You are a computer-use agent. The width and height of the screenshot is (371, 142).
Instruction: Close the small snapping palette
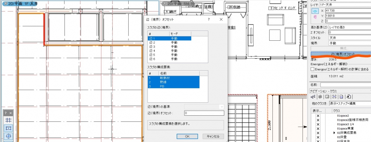pyautogui.click(x=11, y=113)
